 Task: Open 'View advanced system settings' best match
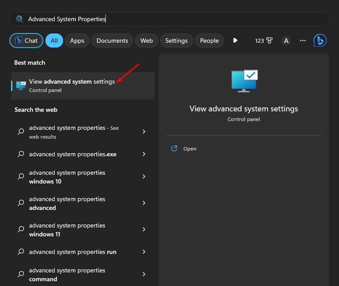[x=72, y=86]
